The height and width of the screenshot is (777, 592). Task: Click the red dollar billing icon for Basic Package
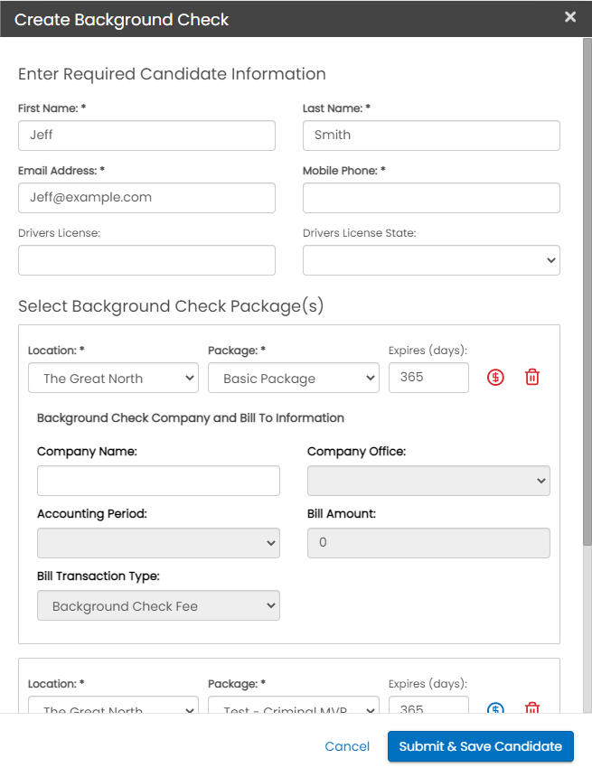pyautogui.click(x=495, y=378)
